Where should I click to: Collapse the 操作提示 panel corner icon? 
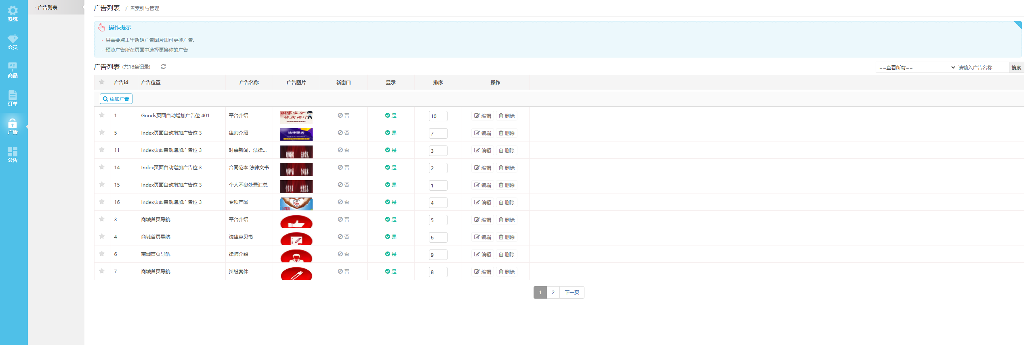coord(1017,25)
